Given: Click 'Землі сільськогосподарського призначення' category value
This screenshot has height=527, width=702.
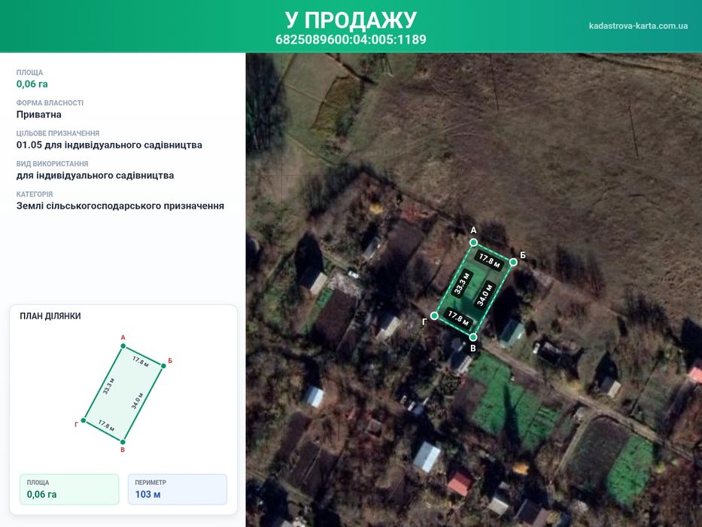Looking at the screenshot, I should 120,206.
